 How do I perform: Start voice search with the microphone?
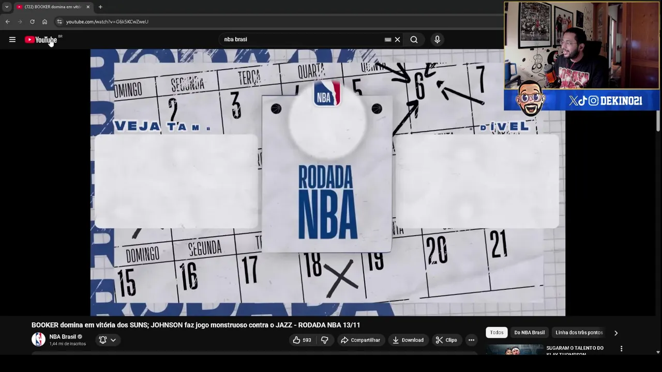point(437,39)
